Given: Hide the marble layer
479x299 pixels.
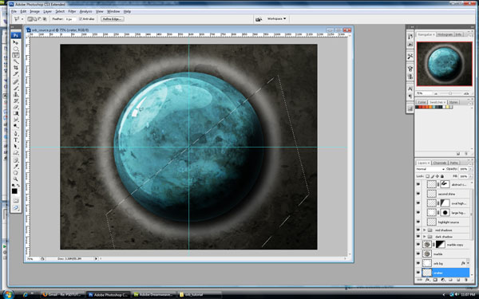Looking at the screenshot, I should tap(418, 254).
